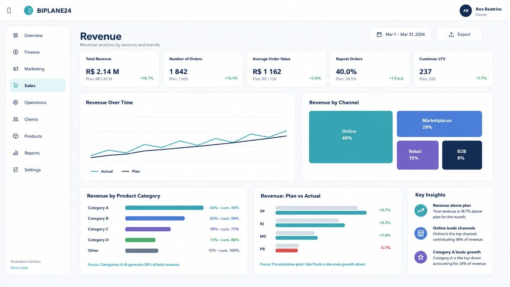Screen dimensions: 510x287
Task: Click the RJ teal actual bar
Action: click(x=310, y=225)
